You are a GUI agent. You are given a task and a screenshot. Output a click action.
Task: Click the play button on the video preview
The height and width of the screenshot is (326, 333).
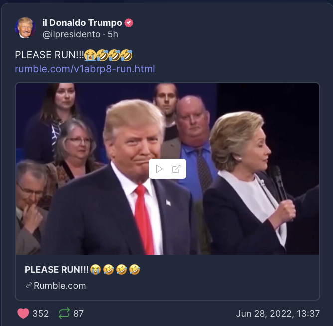tap(159, 169)
